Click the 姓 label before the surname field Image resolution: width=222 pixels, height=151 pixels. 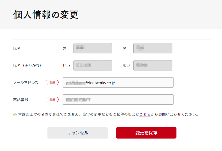click(x=65, y=49)
